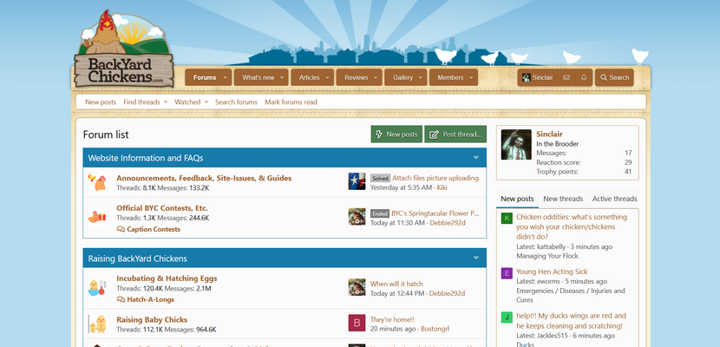The height and width of the screenshot is (347, 720).
Task: Open the Hatch-A-Longs subforum
Action: 151,299
